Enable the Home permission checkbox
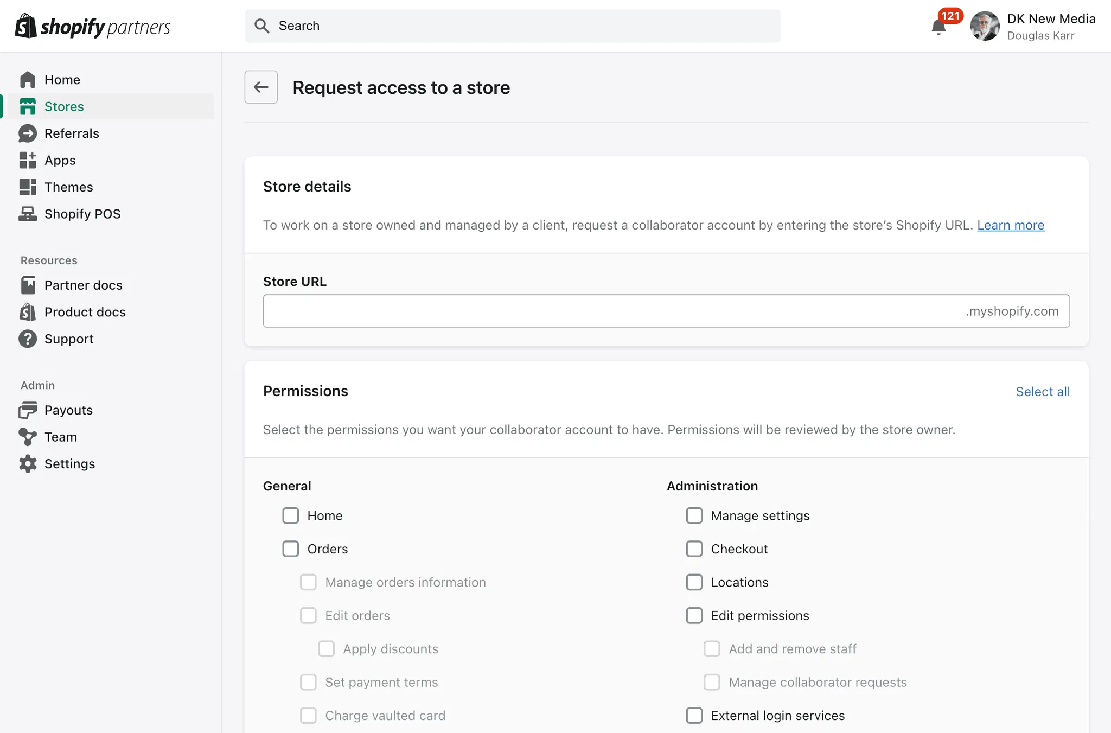1111x733 pixels. pyautogui.click(x=291, y=515)
